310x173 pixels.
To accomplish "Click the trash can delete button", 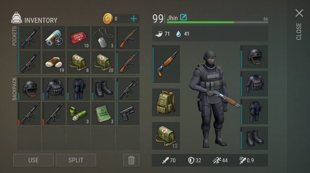I will [x=131, y=160].
